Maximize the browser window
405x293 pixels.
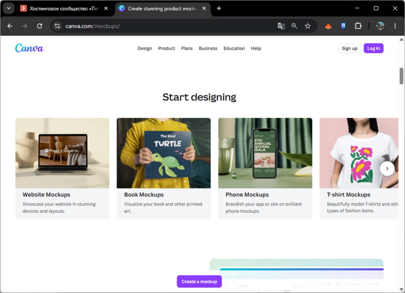[x=376, y=8]
